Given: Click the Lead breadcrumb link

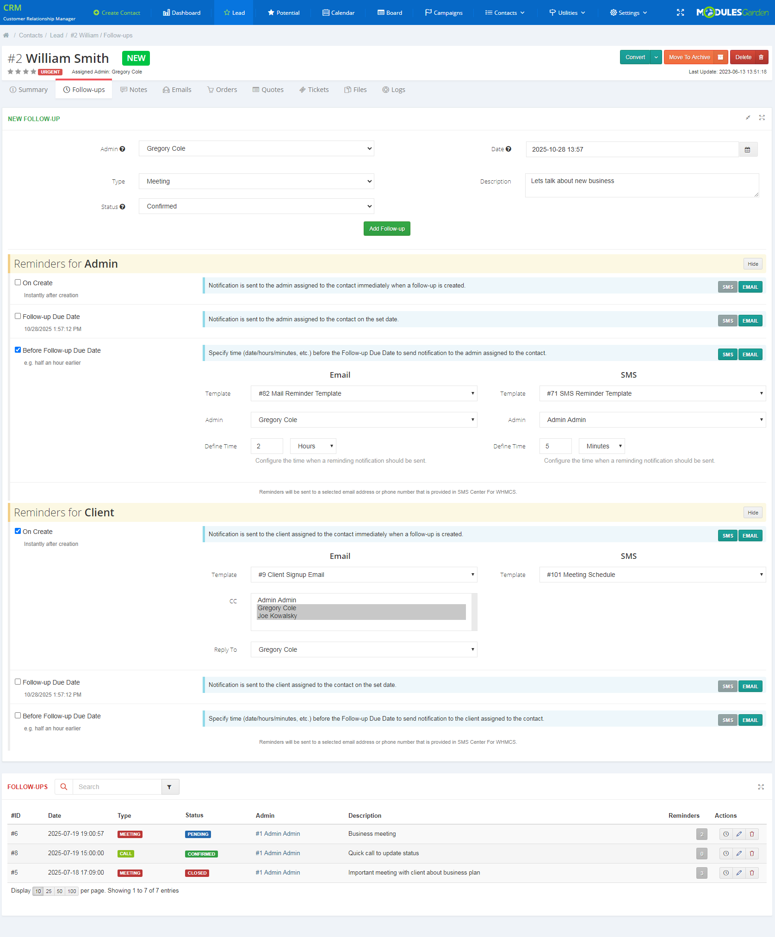Looking at the screenshot, I should pyautogui.click(x=56, y=35).
